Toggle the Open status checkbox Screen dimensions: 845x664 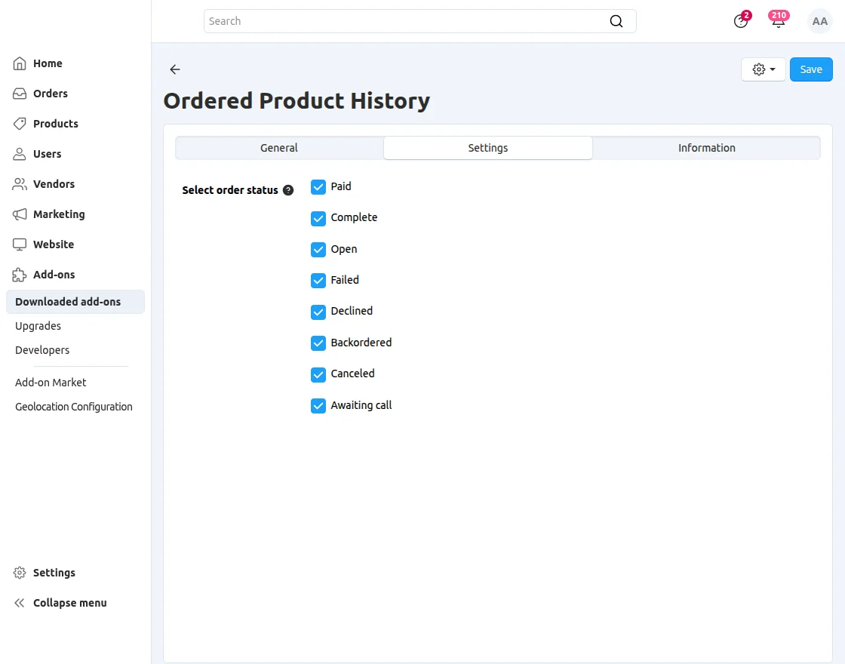click(x=318, y=250)
